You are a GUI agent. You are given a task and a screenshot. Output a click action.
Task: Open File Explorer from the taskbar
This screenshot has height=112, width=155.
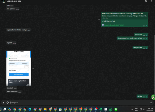click(x=45, y=109)
